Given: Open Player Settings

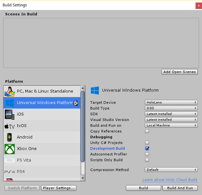Looking at the screenshot, I should point(59,188).
